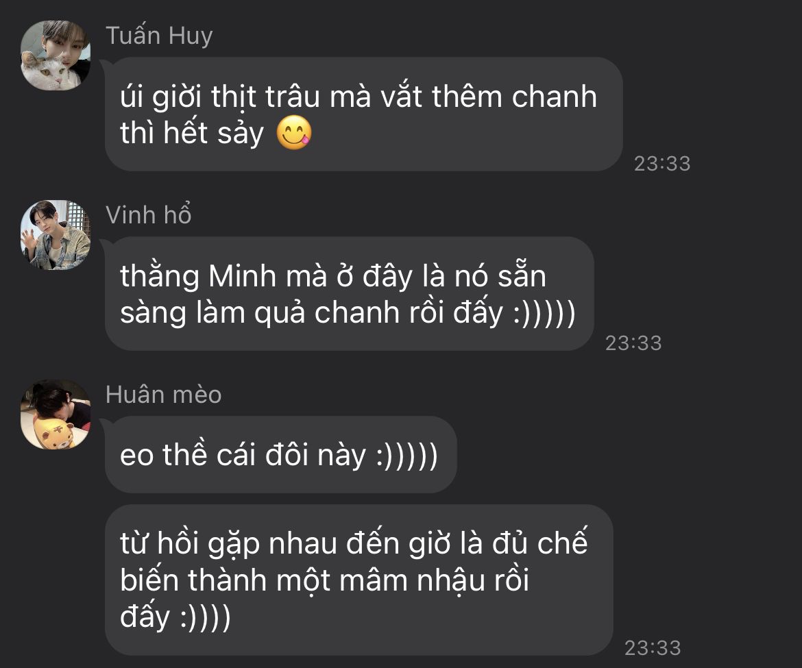Viewport: 802px width, 668px height.
Task: Click the 23:33 timestamp beside the last message
Action: (653, 648)
